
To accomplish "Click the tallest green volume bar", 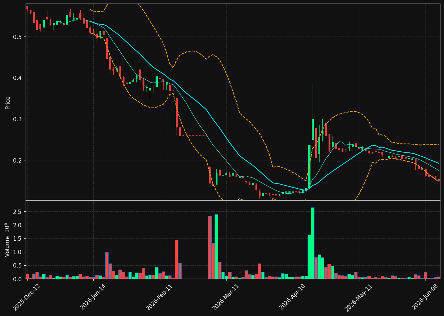I will pyautogui.click(x=313, y=243).
